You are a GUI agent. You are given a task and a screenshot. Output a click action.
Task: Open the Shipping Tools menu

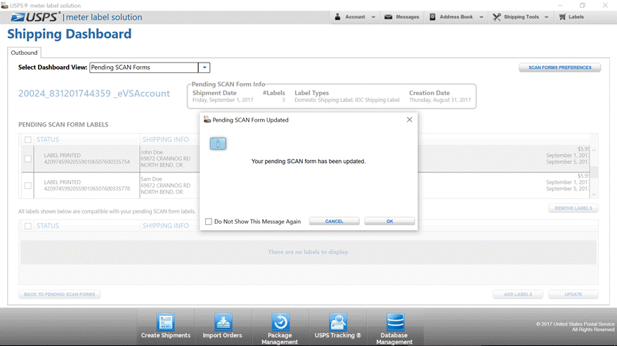pyautogui.click(x=520, y=17)
